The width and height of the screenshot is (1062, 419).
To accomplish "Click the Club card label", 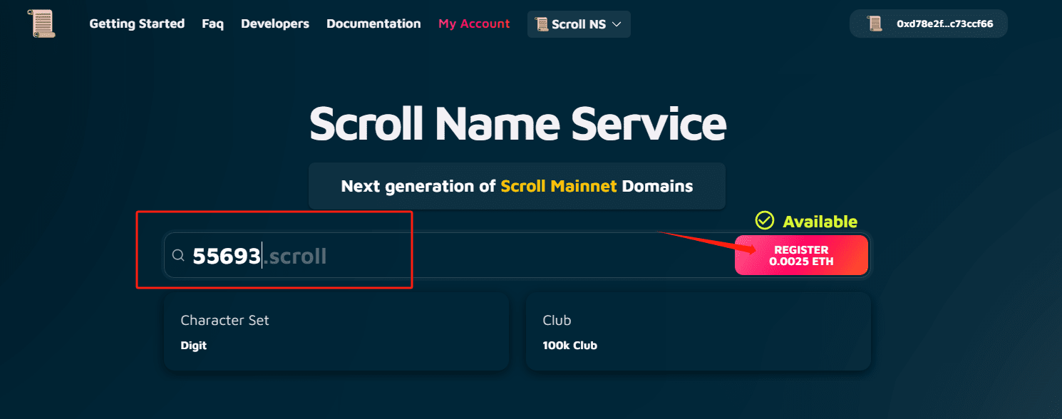I will click(x=557, y=320).
